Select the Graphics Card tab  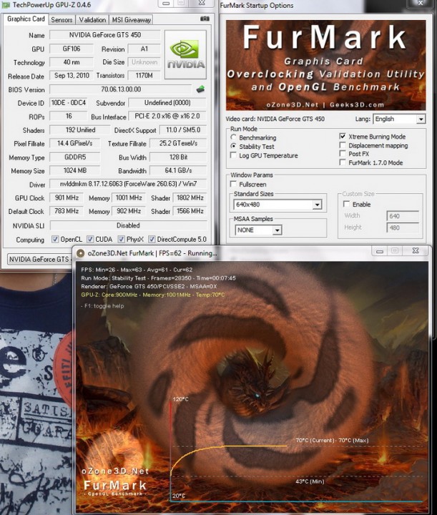[26, 19]
